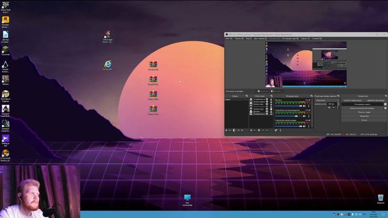Start the virtual camera button

[363, 108]
